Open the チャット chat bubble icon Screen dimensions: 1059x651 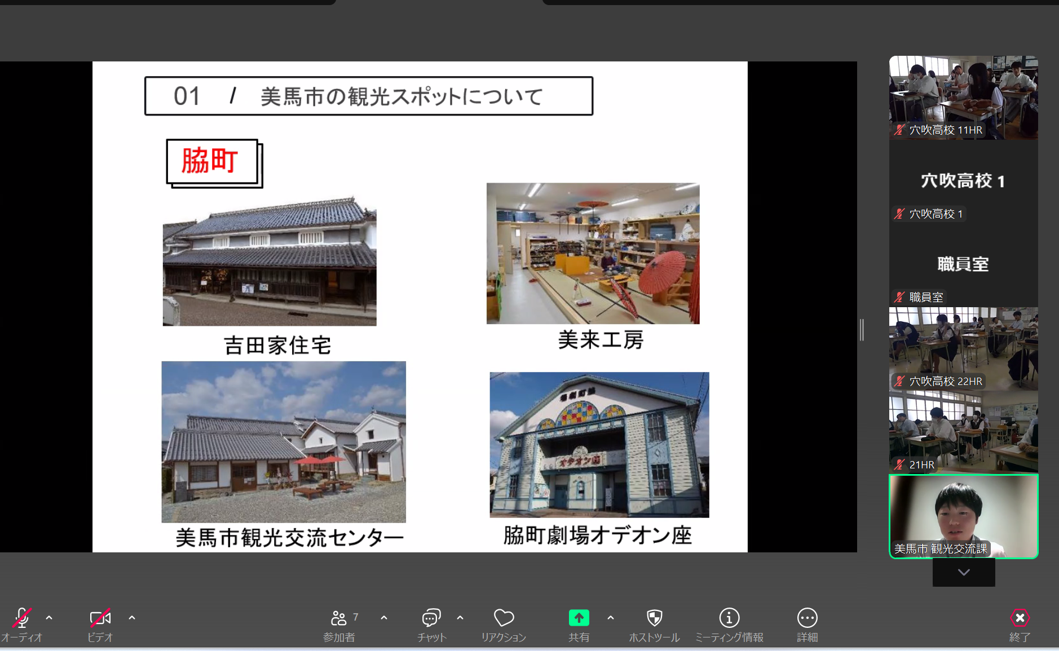point(430,618)
